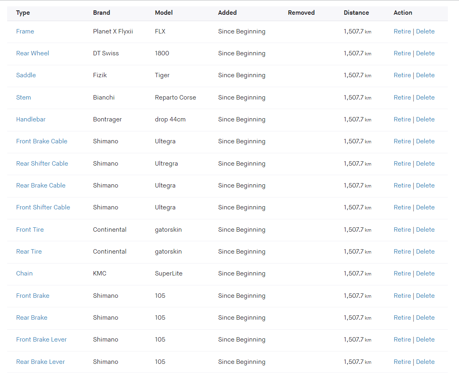
Task: Open the Stem component link
Action: 23,98
